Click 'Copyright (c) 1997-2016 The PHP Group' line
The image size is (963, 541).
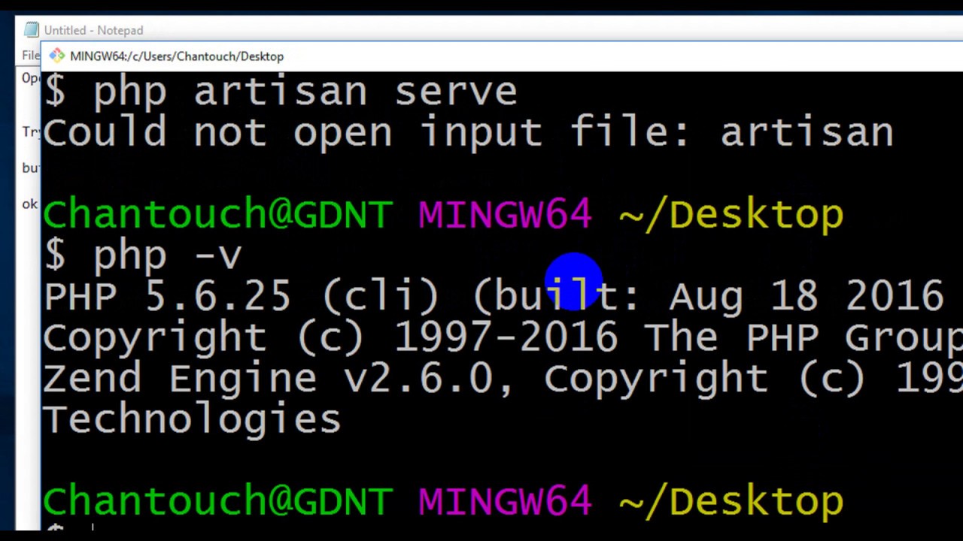[x=503, y=337]
